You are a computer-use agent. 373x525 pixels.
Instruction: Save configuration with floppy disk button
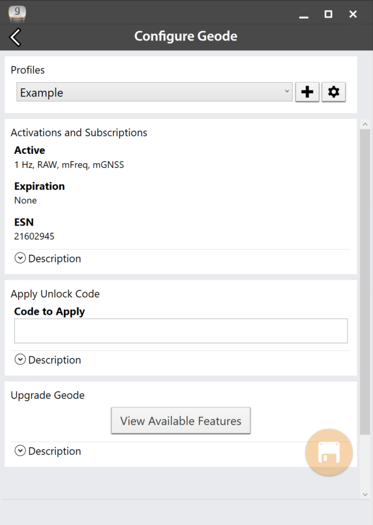329,453
